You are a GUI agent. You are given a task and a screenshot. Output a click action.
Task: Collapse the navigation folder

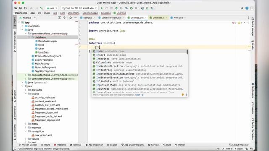(26, 131)
